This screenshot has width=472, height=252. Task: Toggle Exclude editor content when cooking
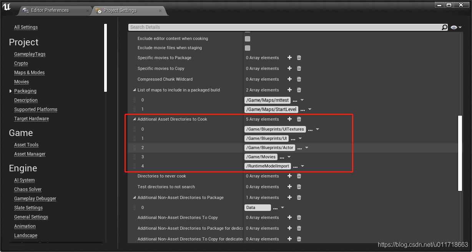(x=248, y=39)
